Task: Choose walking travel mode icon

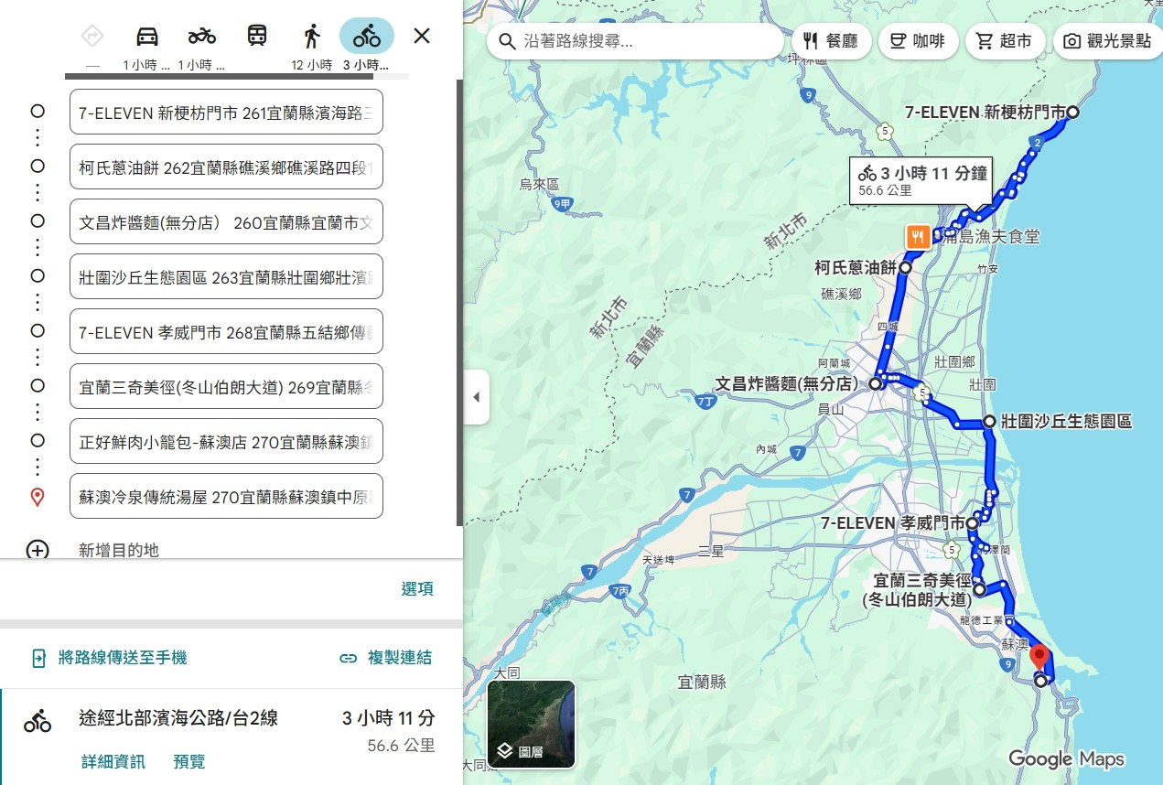Action: click(312, 37)
